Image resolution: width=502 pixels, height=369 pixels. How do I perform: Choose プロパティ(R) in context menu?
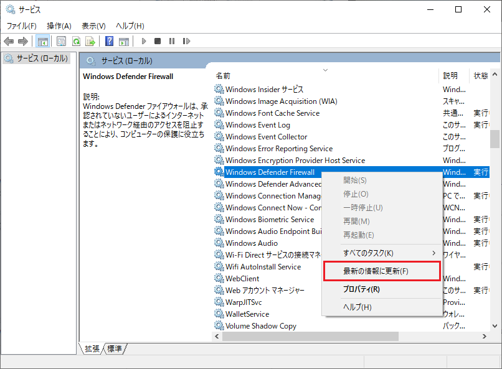click(x=382, y=289)
